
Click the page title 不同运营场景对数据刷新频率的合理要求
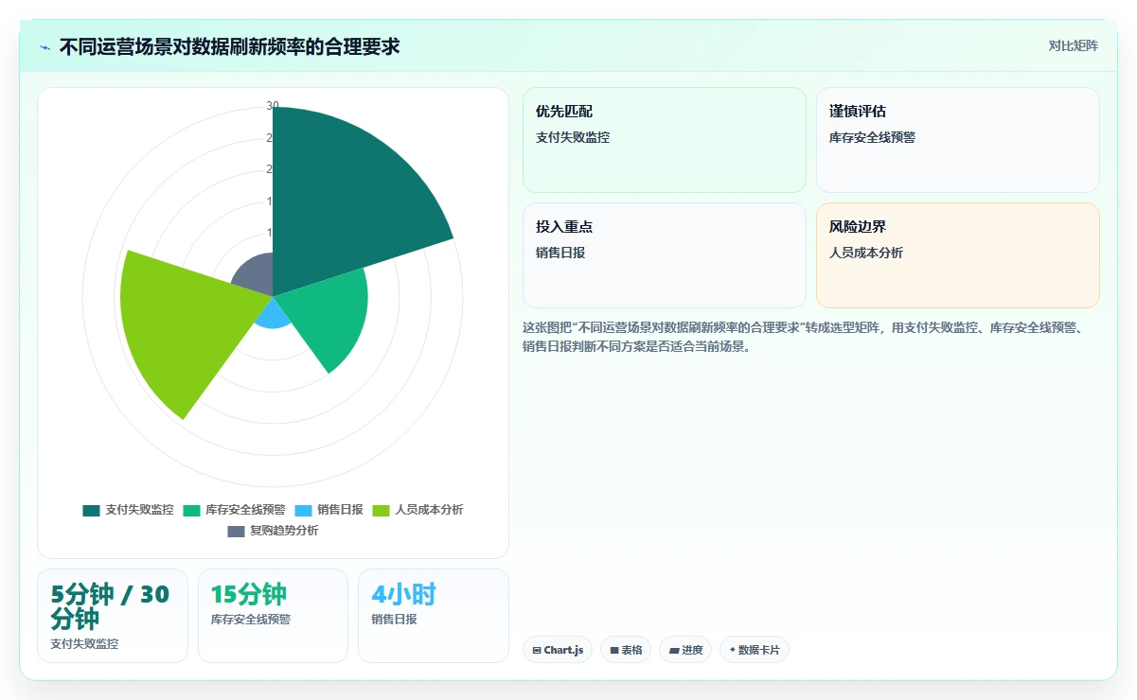(229, 47)
